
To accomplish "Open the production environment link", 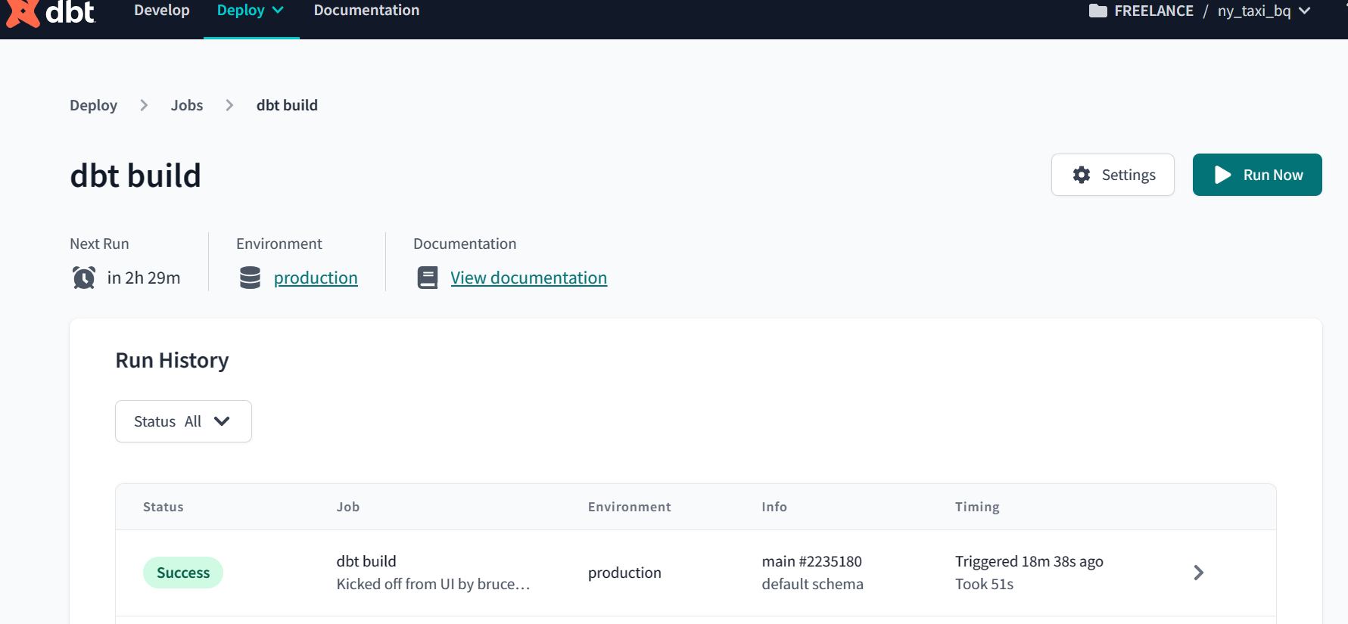I will 316,278.
